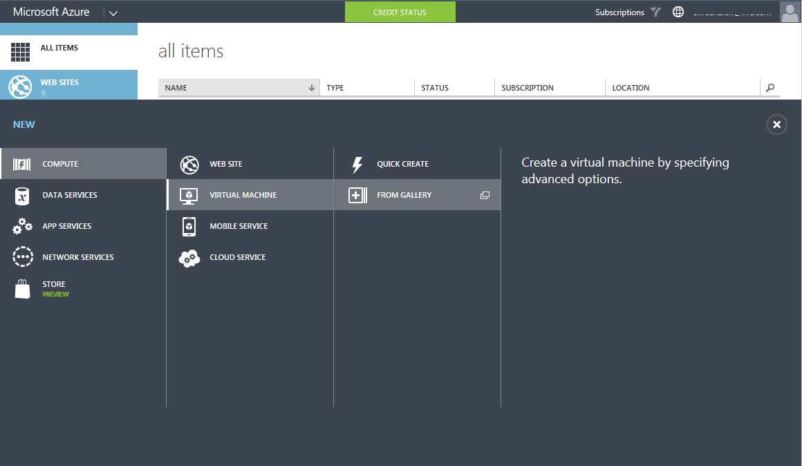The height and width of the screenshot is (466, 802).
Task: Click the NEW panel heading
Action: click(x=24, y=125)
